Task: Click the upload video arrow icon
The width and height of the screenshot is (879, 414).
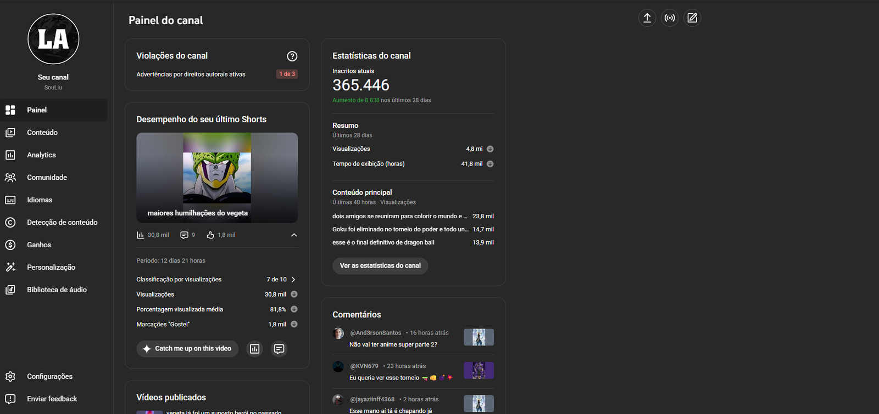Action: (647, 18)
